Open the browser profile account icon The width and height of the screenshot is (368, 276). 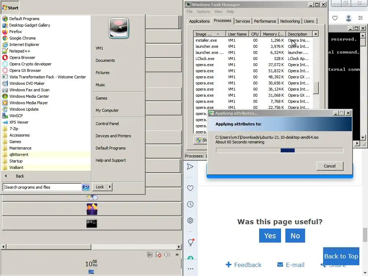(349, 18)
